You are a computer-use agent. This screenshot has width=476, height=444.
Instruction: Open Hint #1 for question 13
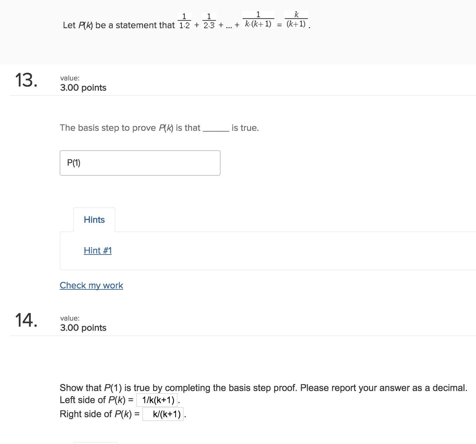tap(98, 251)
